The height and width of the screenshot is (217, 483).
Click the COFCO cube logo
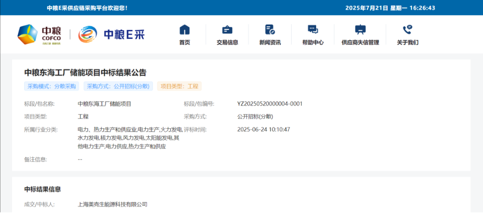[x=27, y=34]
